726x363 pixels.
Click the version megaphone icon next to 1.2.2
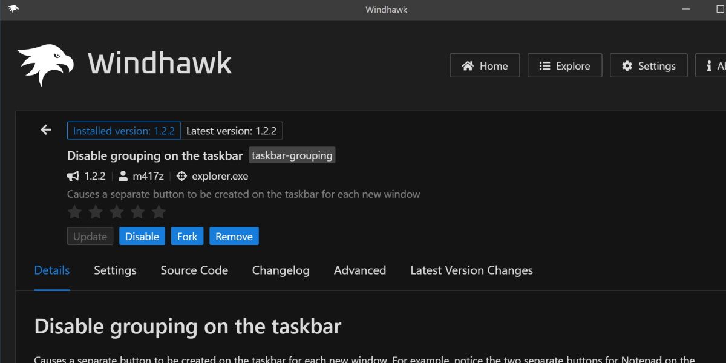73,176
